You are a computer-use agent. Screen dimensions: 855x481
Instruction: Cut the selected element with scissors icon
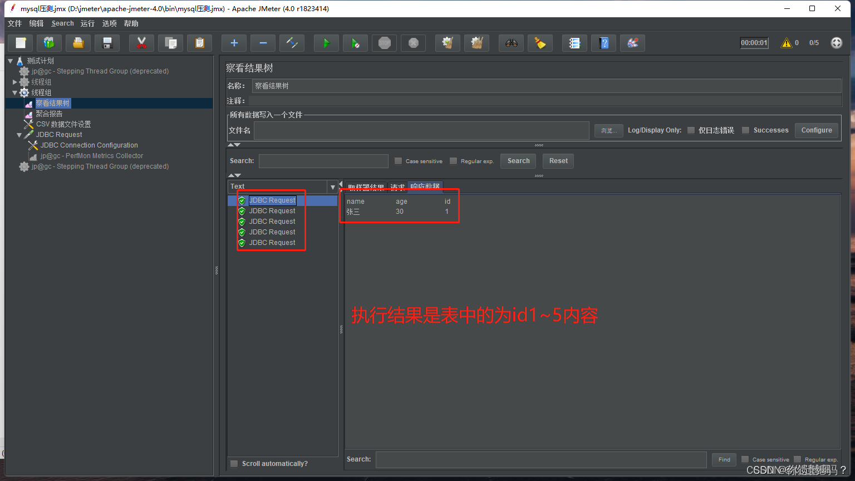click(x=142, y=43)
